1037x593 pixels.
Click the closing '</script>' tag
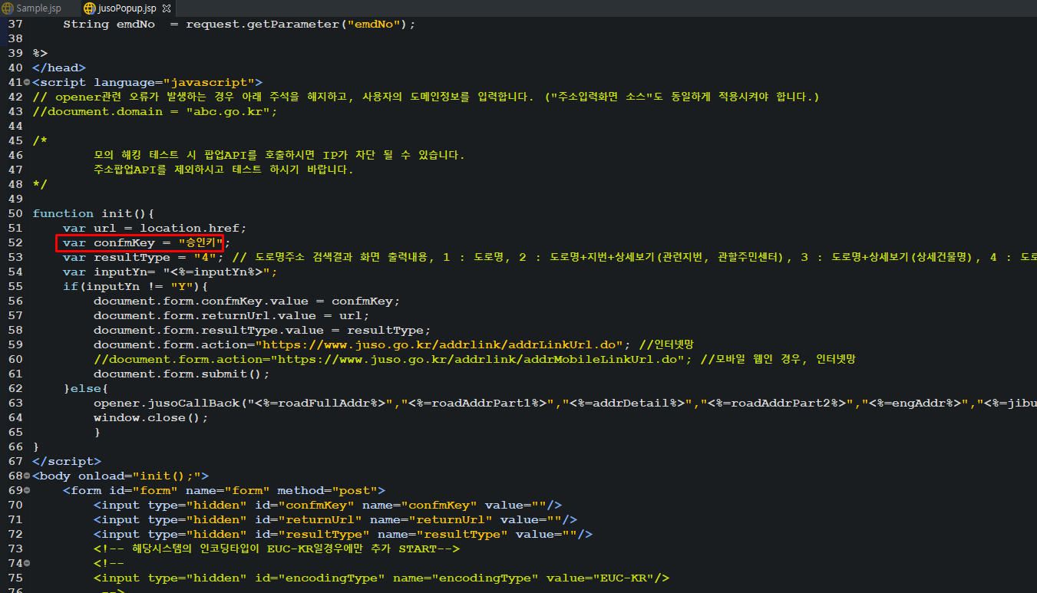pyautogui.click(x=67, y=461)
